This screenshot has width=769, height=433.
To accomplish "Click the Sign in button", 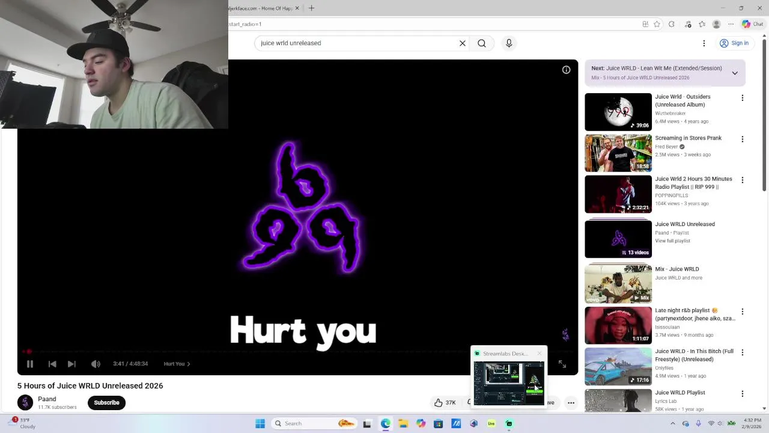I will click(x=734, y=43).
